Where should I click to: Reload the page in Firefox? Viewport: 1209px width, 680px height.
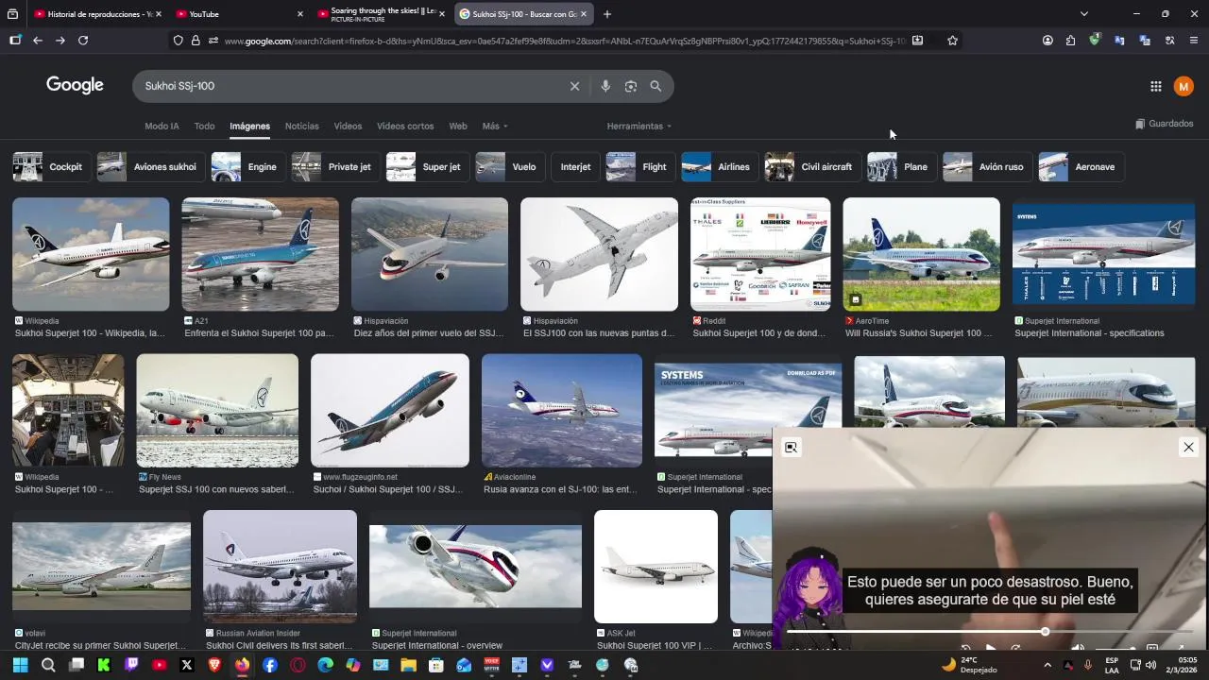pyautogui.click(x=83, y=41)
